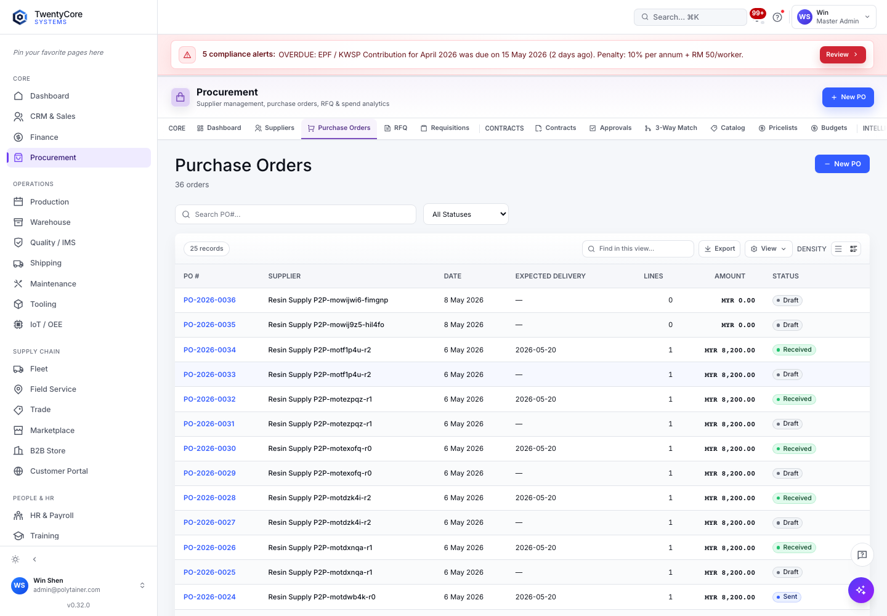Click the HR & Payroll people icon

(x=18, y=516)
